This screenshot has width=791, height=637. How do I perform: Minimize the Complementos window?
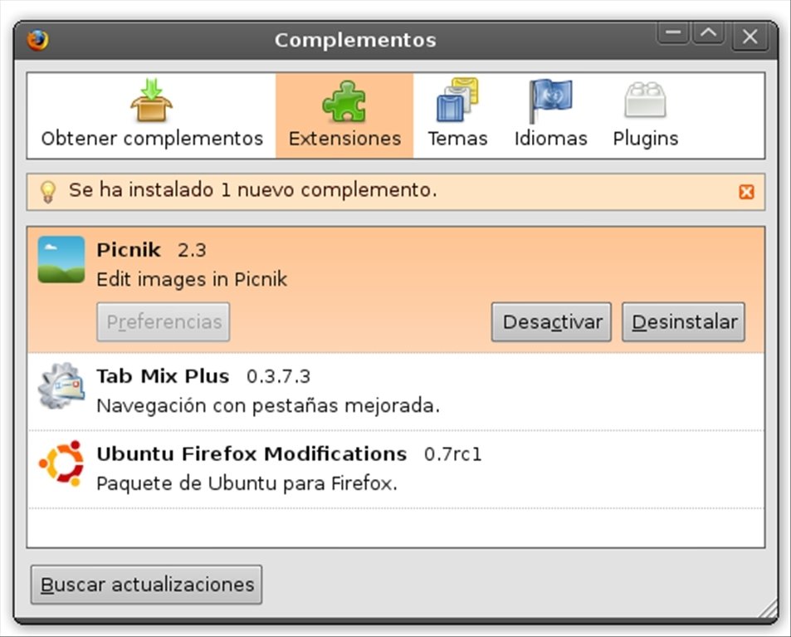[673, 33]
